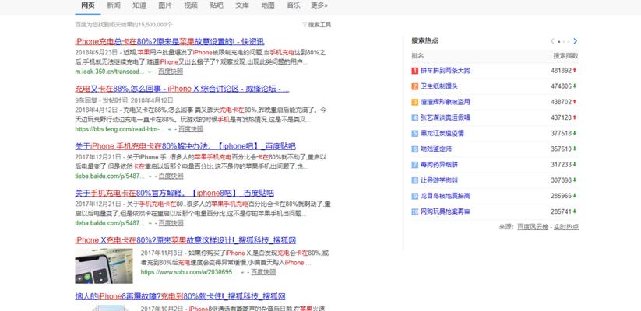Click the green https://www.sohu.com URL
This screenshot has height=311, width=641.
coord(188,272)
